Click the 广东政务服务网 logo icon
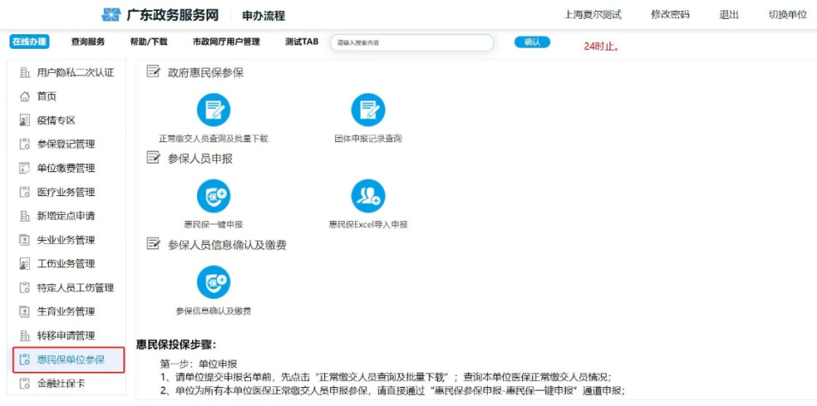The height and width of the screenshot is (406, 817). [x=111, y=15]
